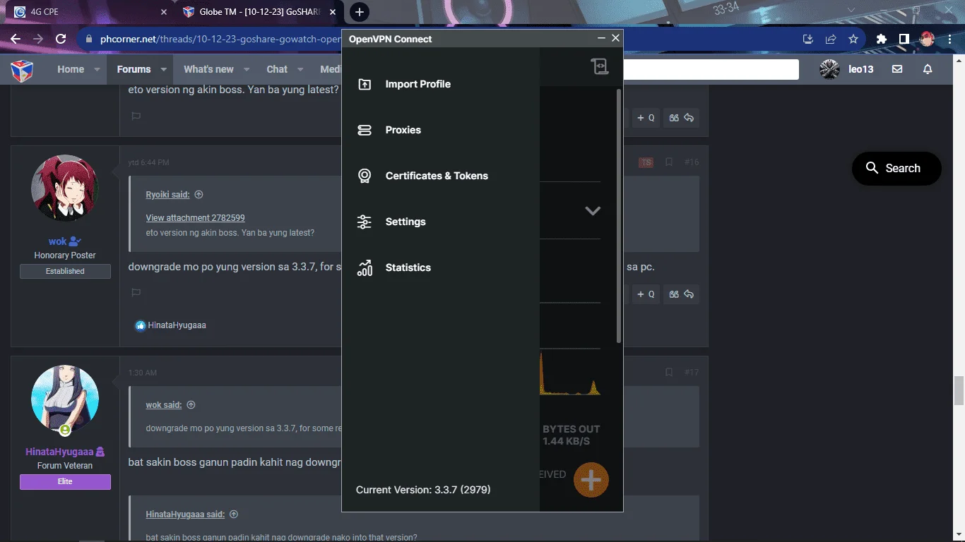Open the Chat navigation item
965x542 pixels.
click(x=277, y=69)
